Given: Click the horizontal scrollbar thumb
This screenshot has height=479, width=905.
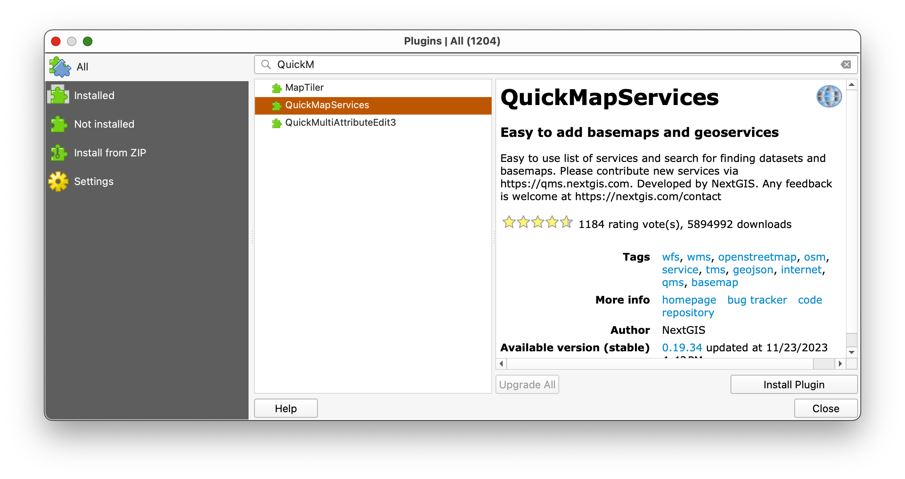Looking at the screenshot, I should [x=824, y=364].
